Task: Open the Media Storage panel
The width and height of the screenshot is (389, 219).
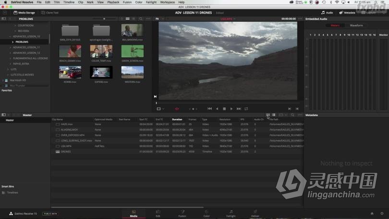Action: 24,13
